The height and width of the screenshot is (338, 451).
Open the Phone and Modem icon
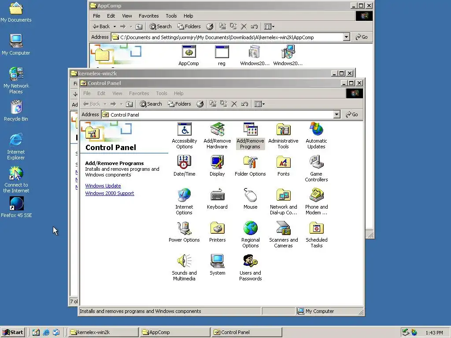click(316, 201)
